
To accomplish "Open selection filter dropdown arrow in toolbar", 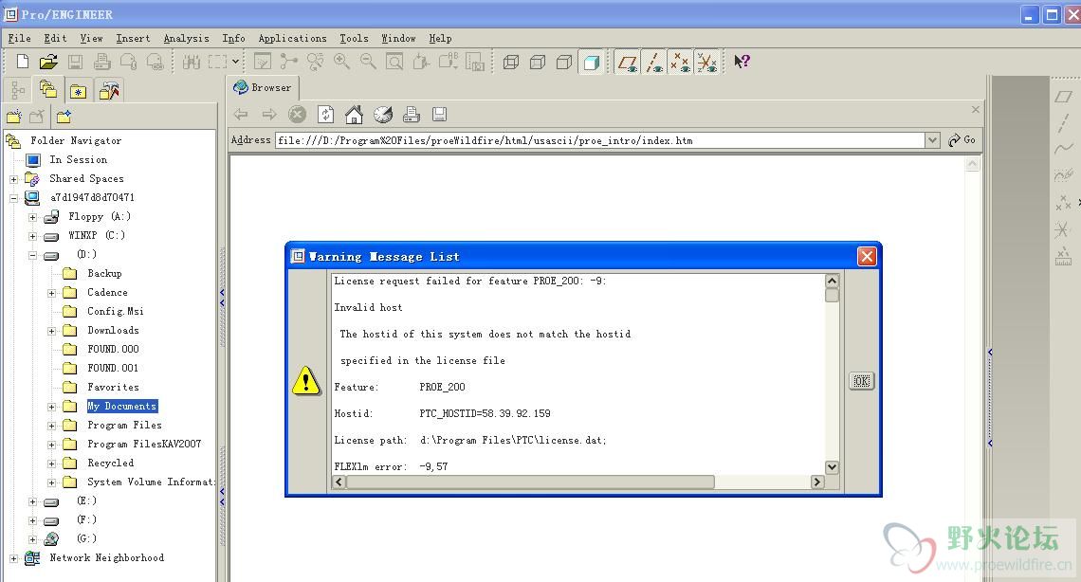I will pyautogui.click(x=236, y=62).
